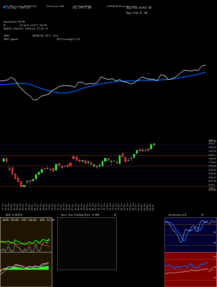Click the MACD values line
This screenshot has height=287, width=217.
click(x=26, y=29)
